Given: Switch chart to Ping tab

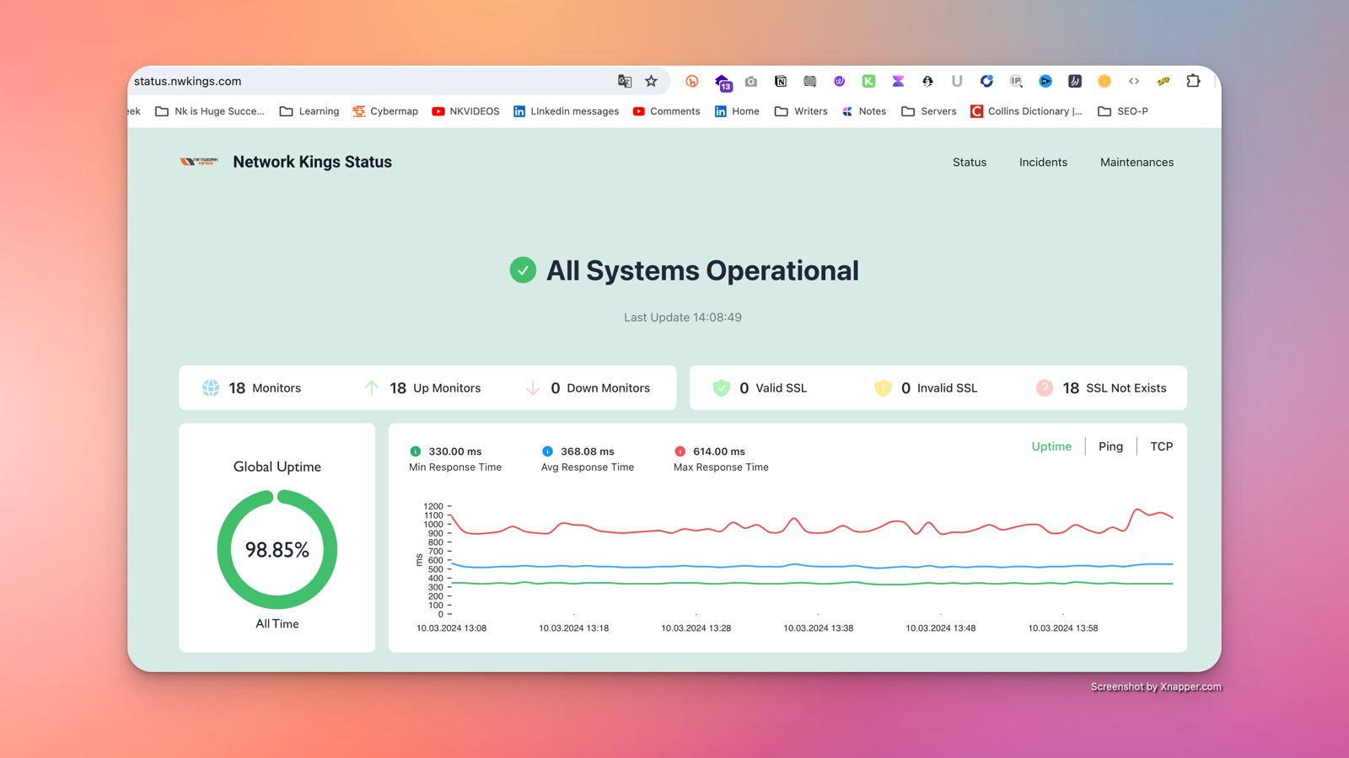Looking at the screenshot, I should point(1110,446).
